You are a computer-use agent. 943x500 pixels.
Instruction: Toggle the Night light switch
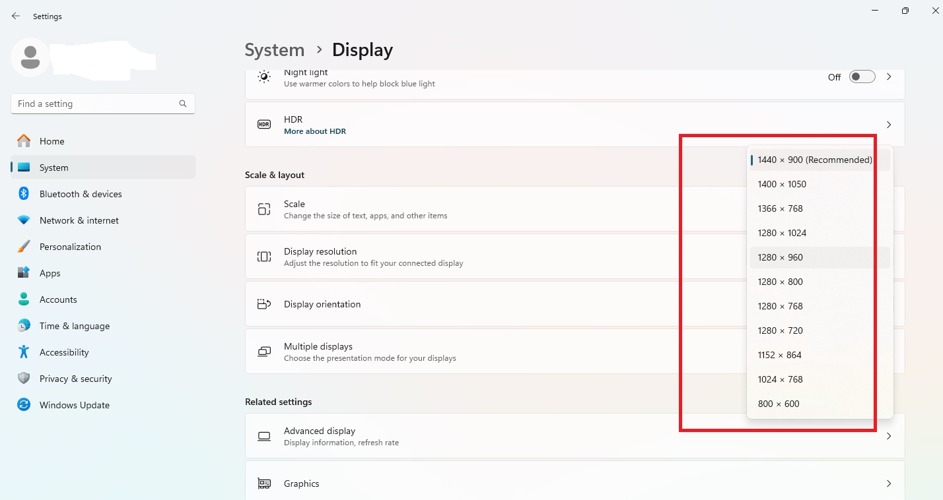coord(862,77)
